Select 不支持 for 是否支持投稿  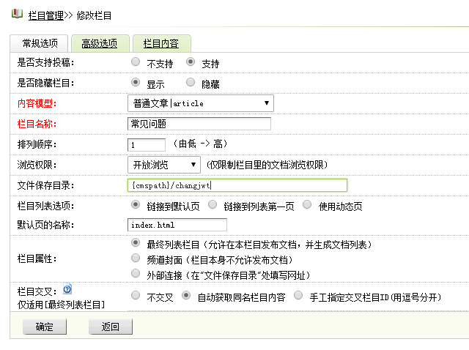[136, 63]
